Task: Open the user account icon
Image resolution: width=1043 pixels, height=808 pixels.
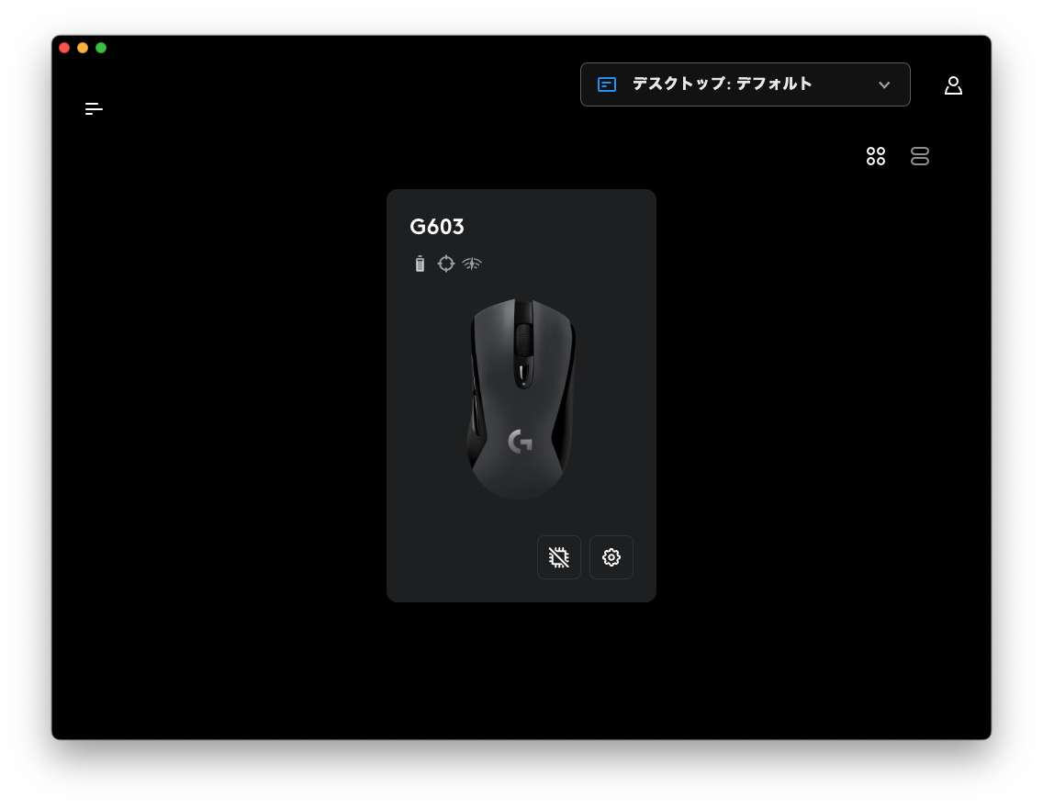Action: 953,85
